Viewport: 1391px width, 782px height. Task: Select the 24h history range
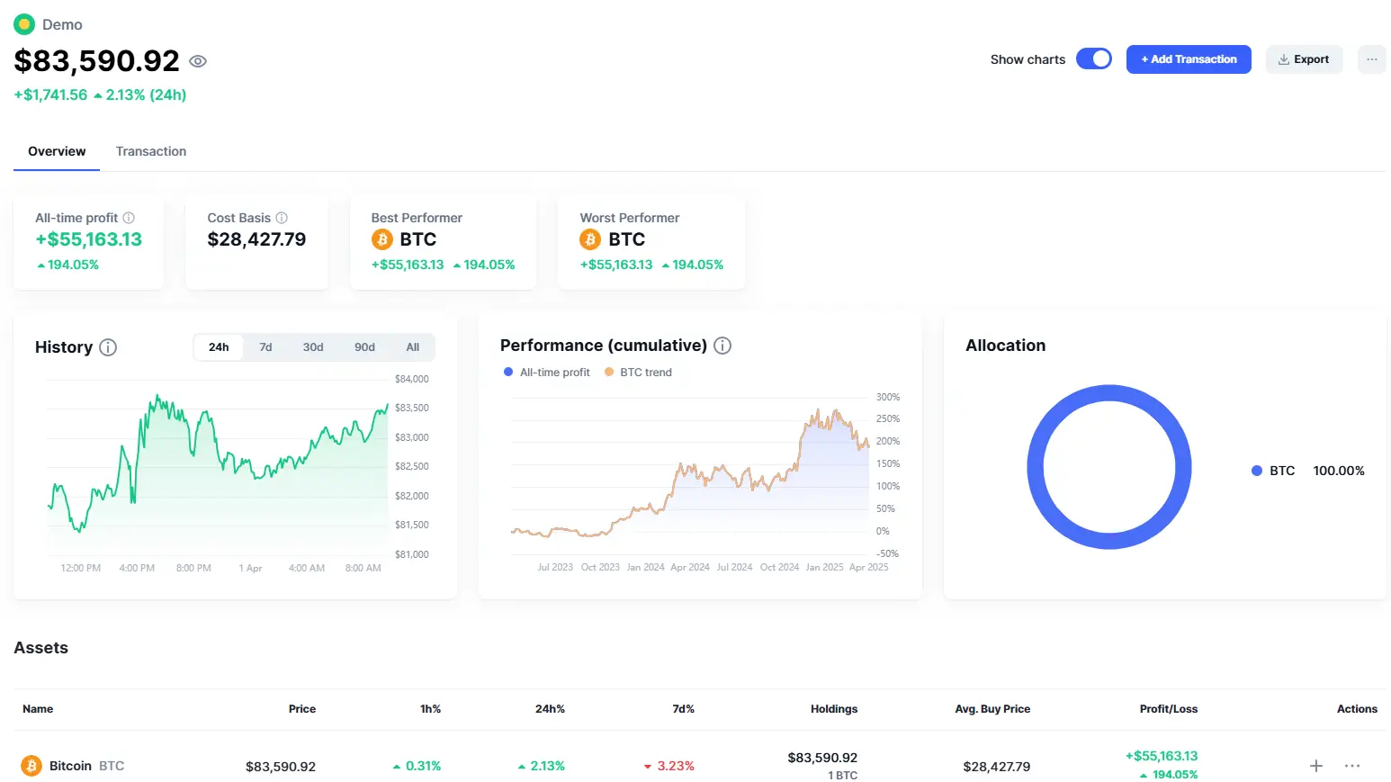(x=219, y=347)
